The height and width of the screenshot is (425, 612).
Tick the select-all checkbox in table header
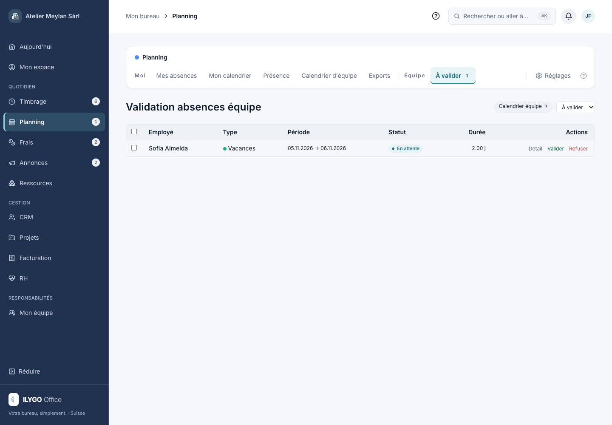click(x=134, y=132)
